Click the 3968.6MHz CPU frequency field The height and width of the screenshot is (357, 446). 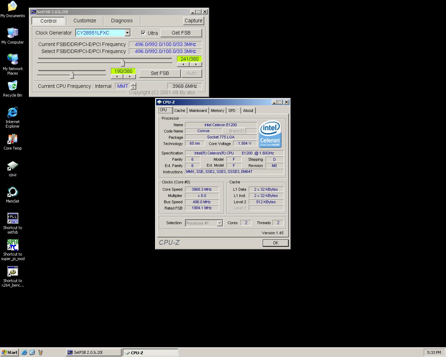tap(185, 86)
